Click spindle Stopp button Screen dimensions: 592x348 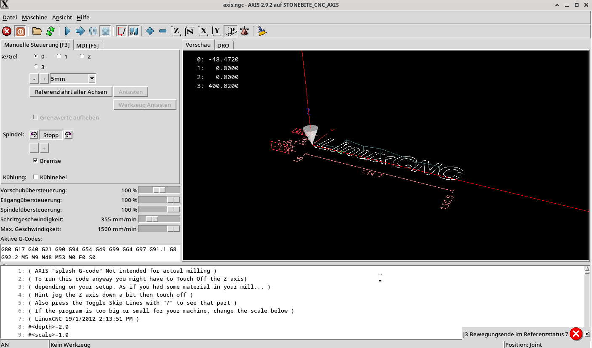pyautogui.click(x=51, y=135)
